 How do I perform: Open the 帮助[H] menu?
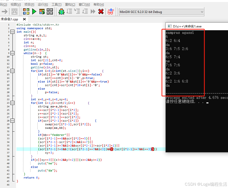[99, 5]
